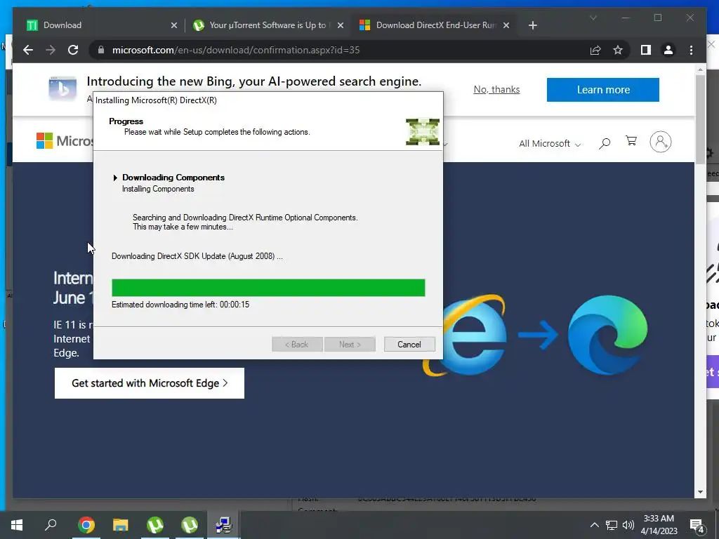719x539 pixels.
Task: Dismiss Bing banner with No, thanks
Action: pos(496,89)
